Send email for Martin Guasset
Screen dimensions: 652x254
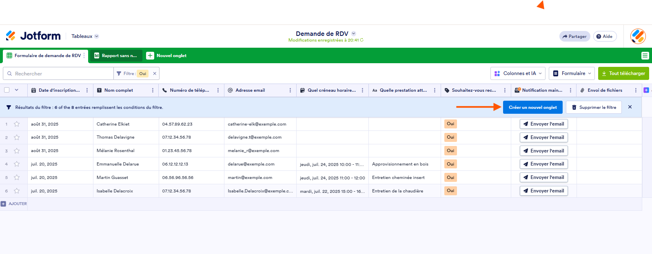click(543, 177)
